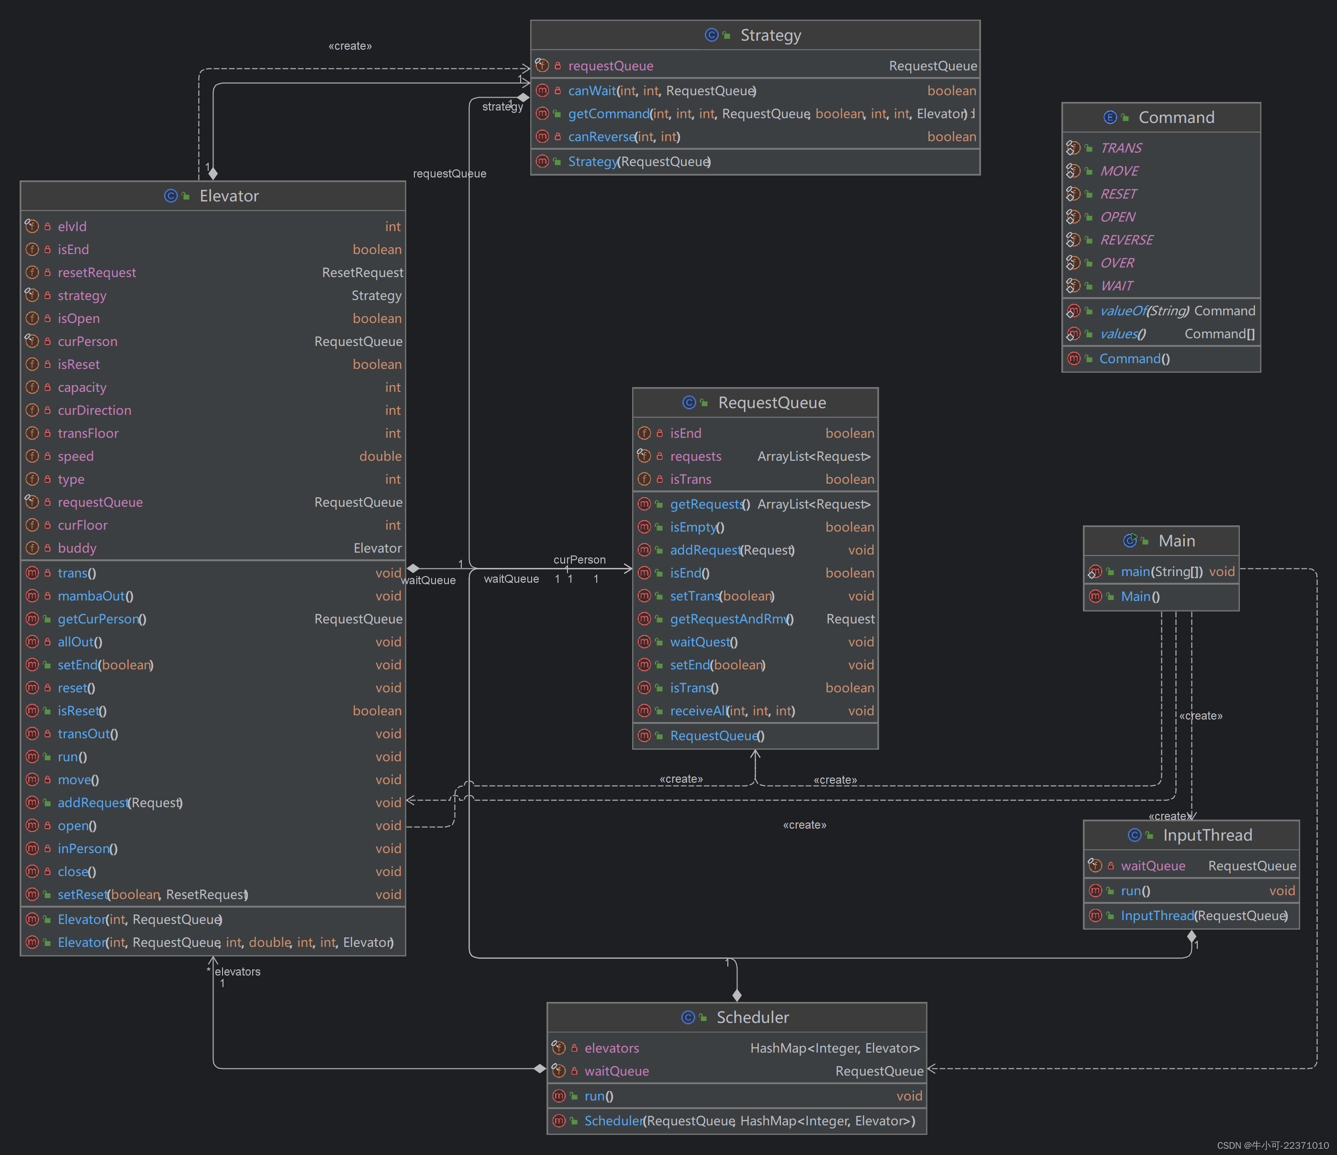Click the method icon of main(String[]) in Main
This screenshot has width=1337, height=1155.
[1095, 571]
